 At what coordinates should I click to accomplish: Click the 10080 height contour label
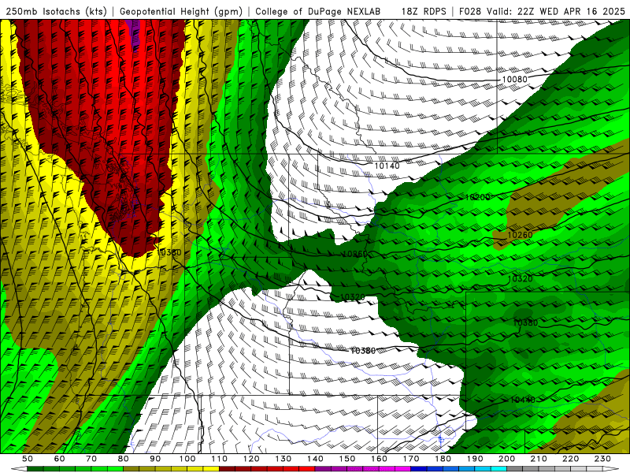coord(514,80)
